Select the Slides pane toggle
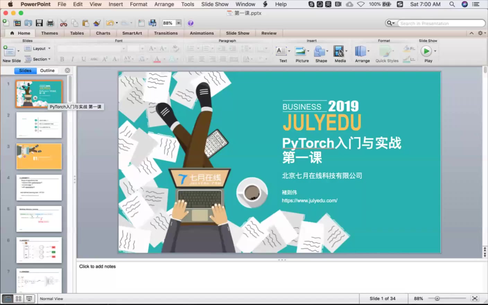 click(25, 70)
